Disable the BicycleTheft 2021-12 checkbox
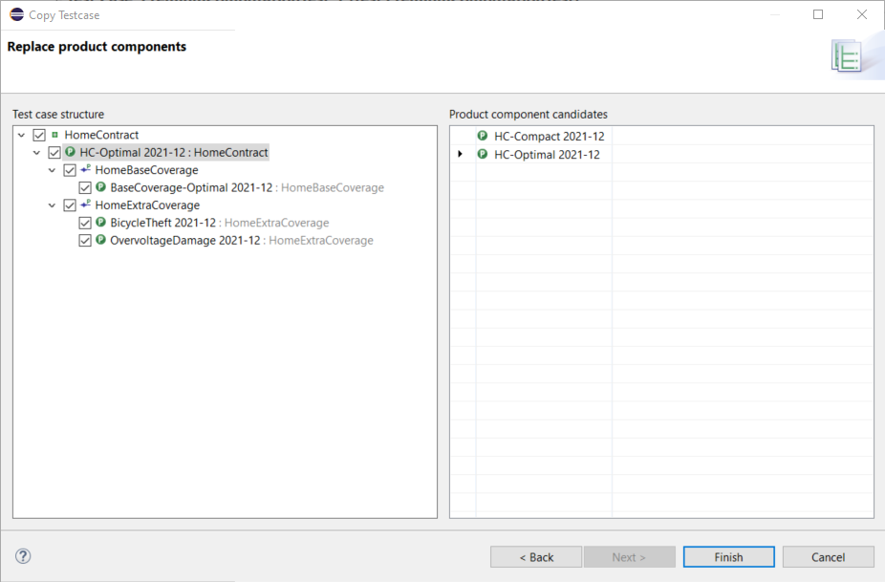 tap(85, 222)
